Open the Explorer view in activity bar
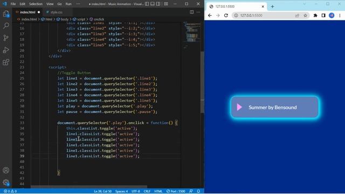 pyautogui.click(x=6, y=14)
